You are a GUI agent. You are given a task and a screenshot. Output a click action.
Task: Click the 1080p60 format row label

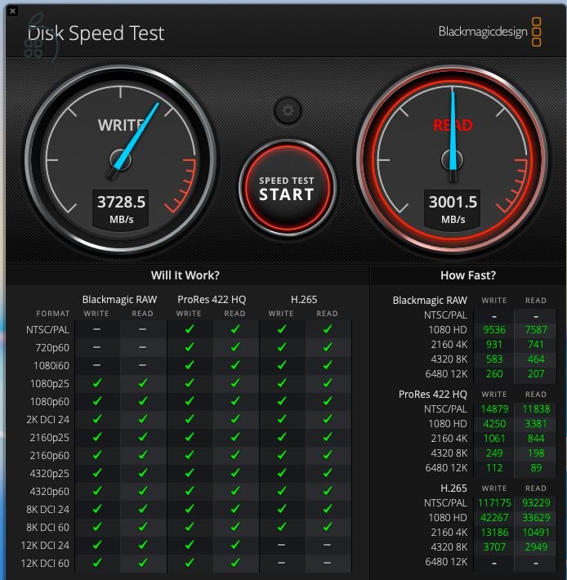[50, 401]
